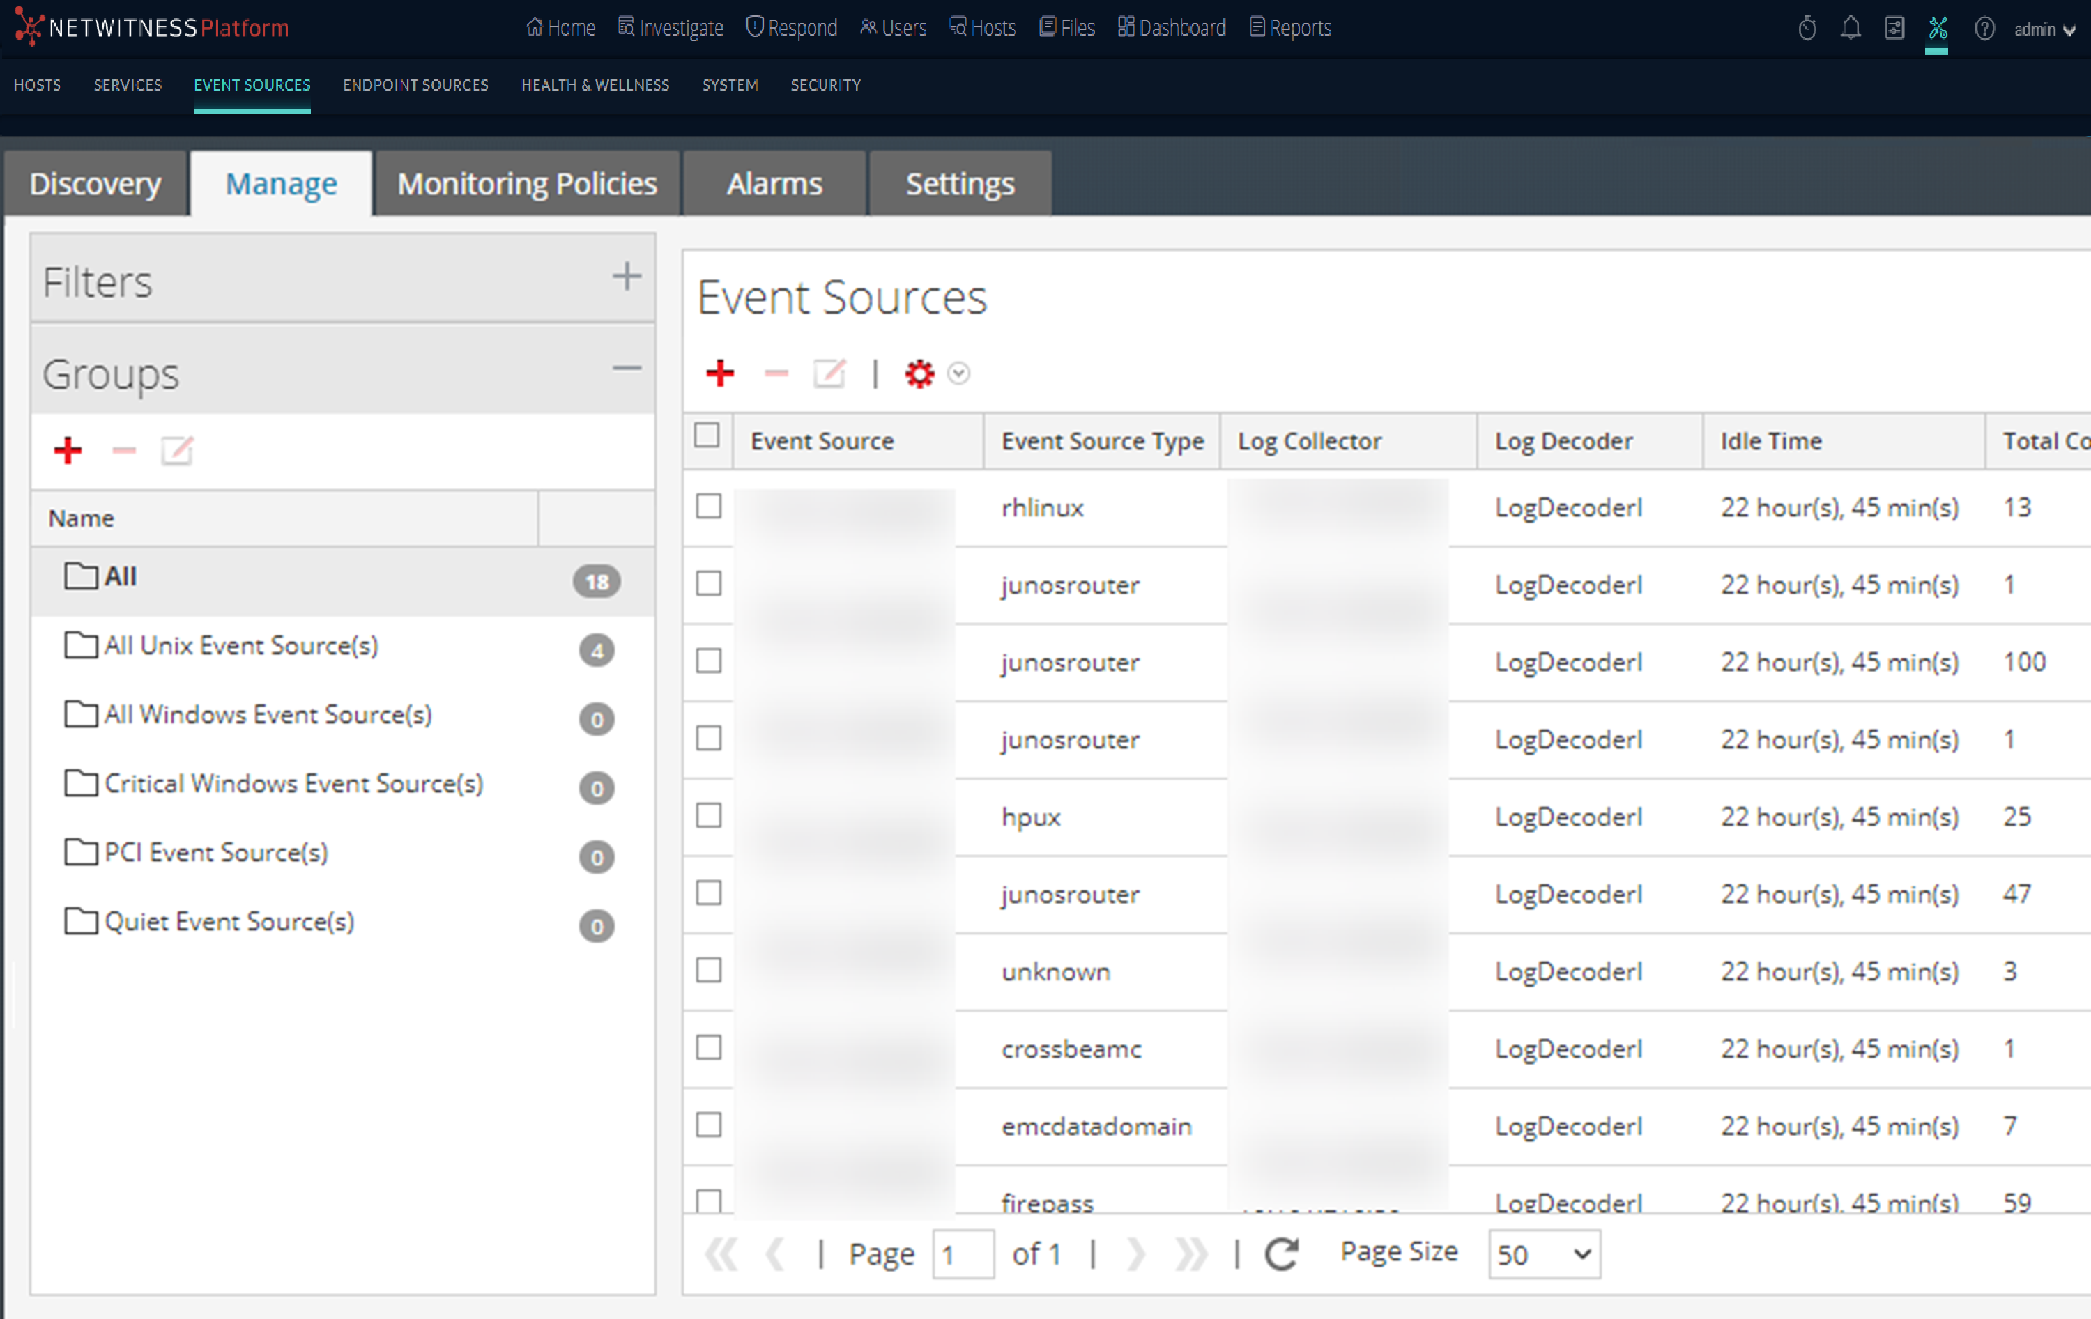Image resolution: width=2091 pixels, height=1319 pixels.
Task: Expand the Filters panel
Action: point(626,278)
